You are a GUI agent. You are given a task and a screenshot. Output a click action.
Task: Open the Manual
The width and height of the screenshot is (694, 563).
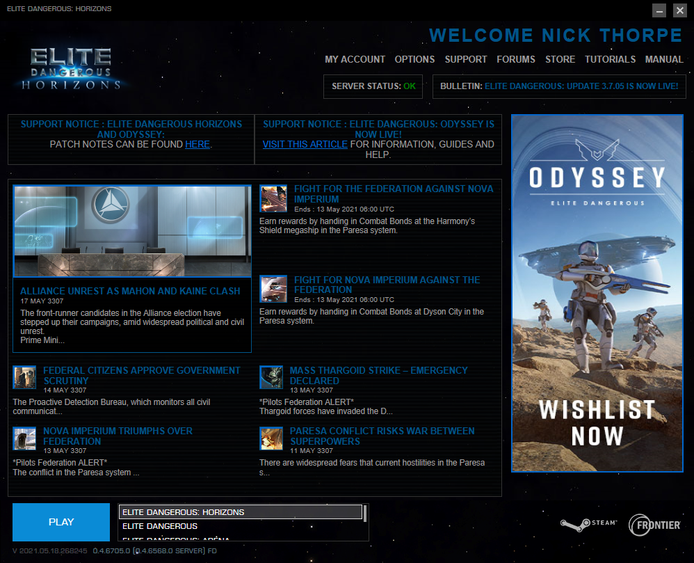(x=664, y=59)
